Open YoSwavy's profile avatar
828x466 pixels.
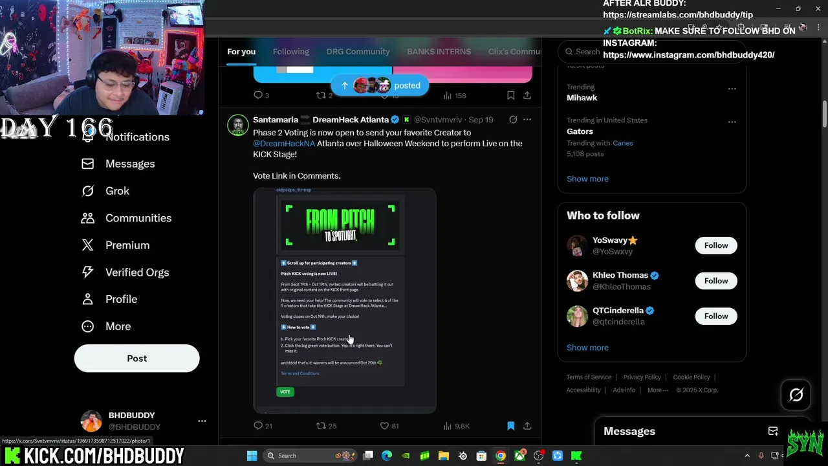tap(577, 246)
